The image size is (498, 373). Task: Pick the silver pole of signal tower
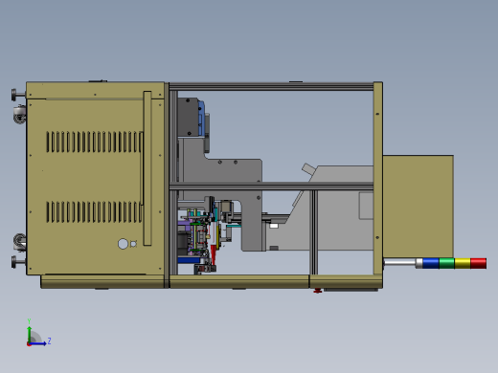tap(399, 263)
